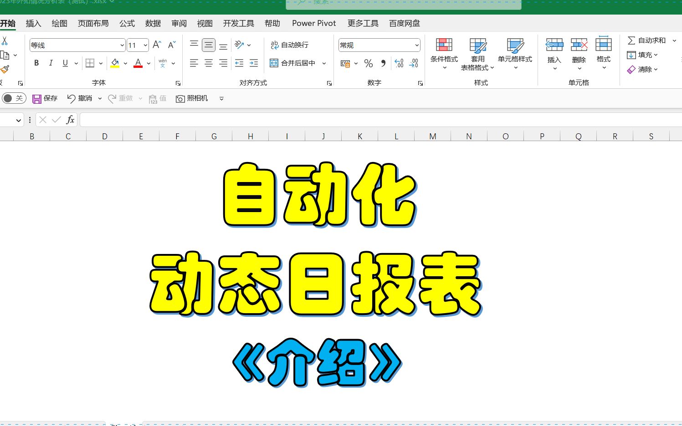Switch to the 公式 tab
The image size is (682, 426).
pos(127,23)
